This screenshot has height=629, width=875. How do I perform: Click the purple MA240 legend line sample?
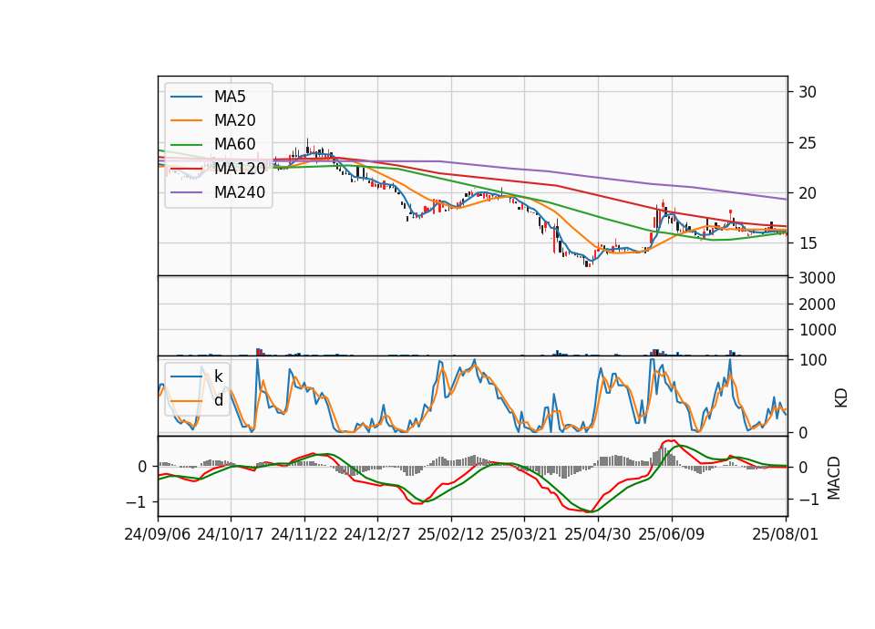point(186,192)
